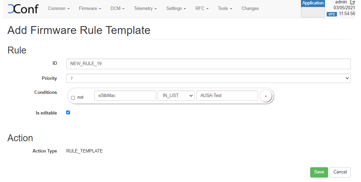
Task: Click the Application type selector box
Action: point(313,12)
